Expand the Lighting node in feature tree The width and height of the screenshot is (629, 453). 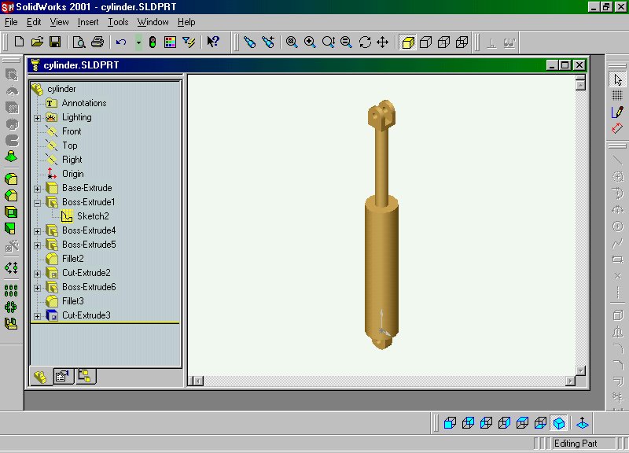(x=37, y=117)
